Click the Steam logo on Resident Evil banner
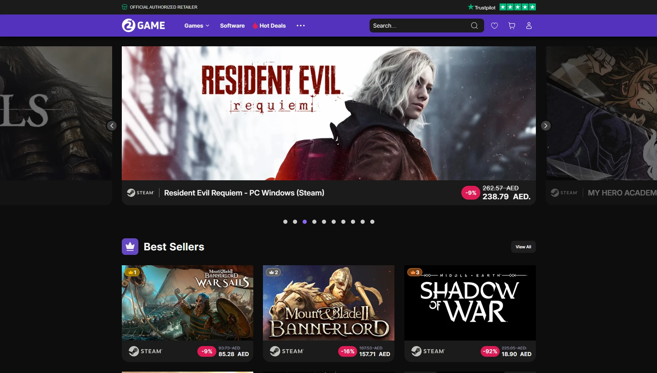Image resolution: width=657 pixels, height=373 pixels. point(140,193)
